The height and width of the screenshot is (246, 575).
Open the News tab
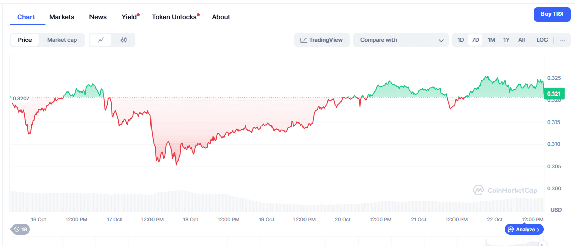(98, 17)
